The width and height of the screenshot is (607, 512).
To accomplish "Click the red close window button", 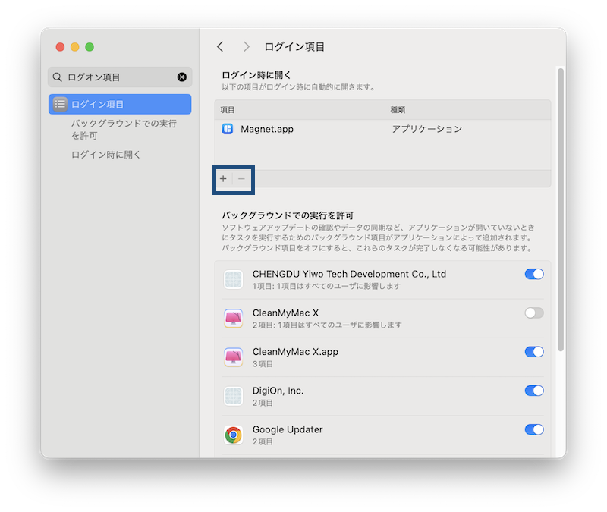I will tap(60, 47).
